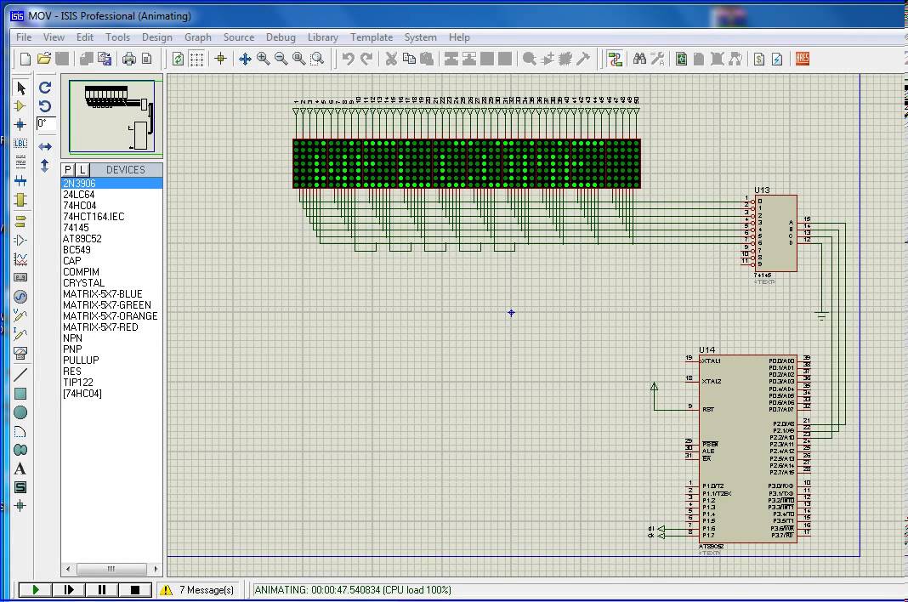Screen dimensions: 908x602
Task: Select 2N3906 in the devices list
Action: tap(111, 183)
